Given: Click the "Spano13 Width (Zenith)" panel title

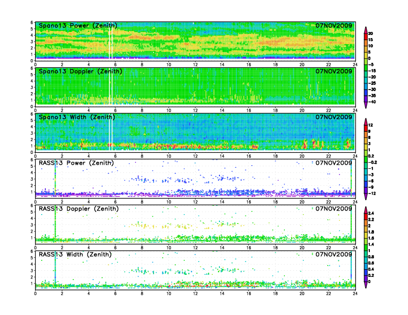Looking at the screenshot, I should coord(77,117).
